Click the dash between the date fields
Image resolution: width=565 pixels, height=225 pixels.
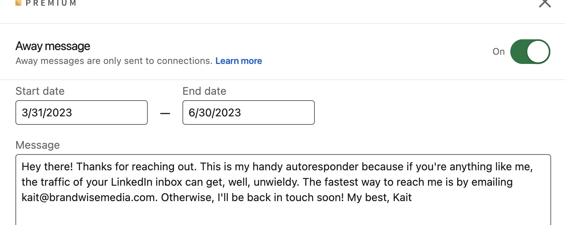click(x=165, y=114)
